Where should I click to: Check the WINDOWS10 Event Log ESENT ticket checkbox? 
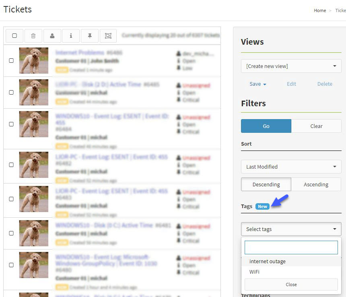click(x=11, y=124)
